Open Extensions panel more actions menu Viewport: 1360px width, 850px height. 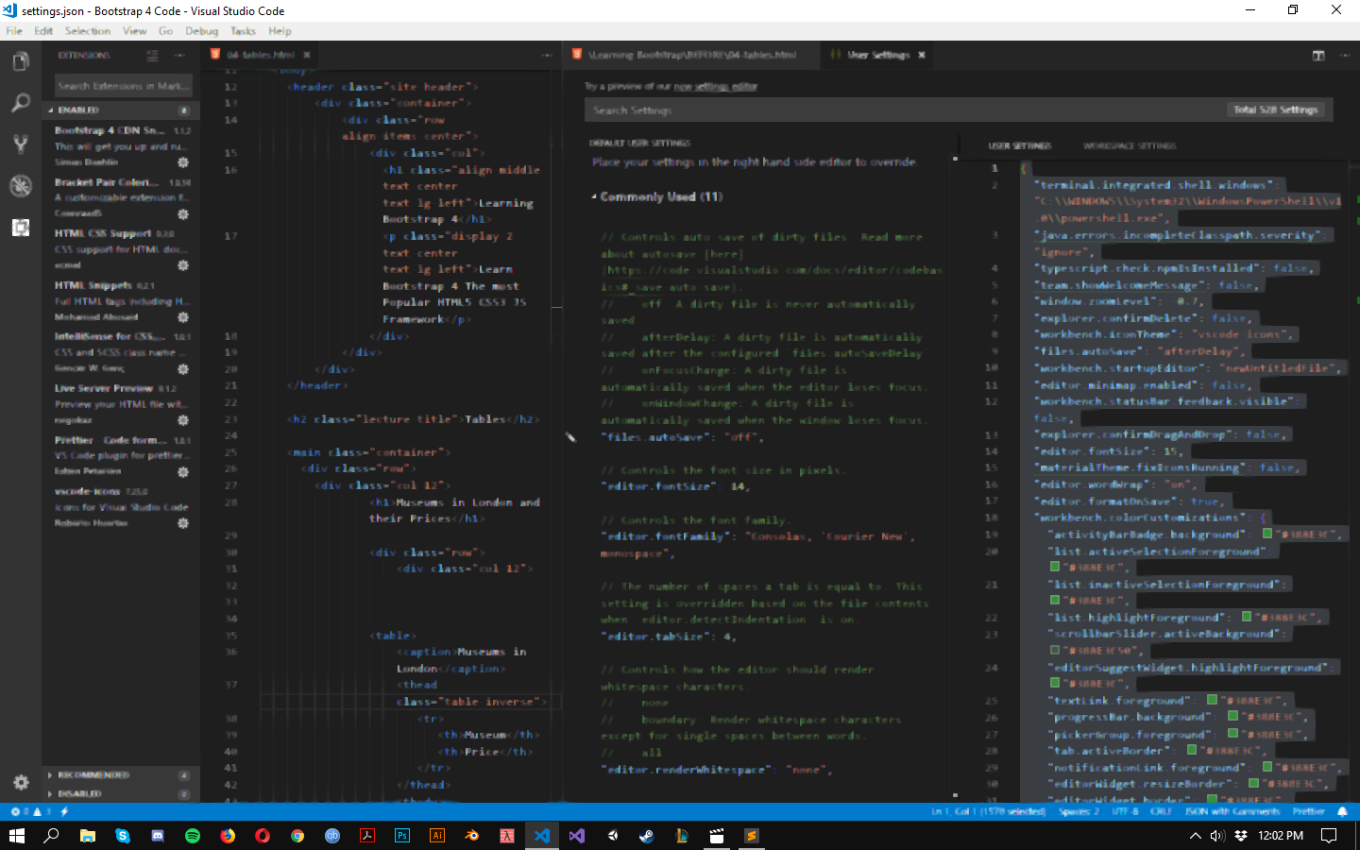[x=181, y=56]
